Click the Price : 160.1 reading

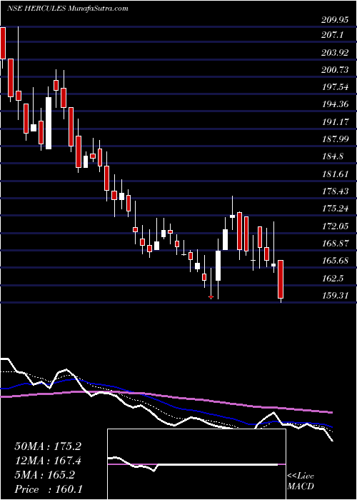[x=49, y=489]
